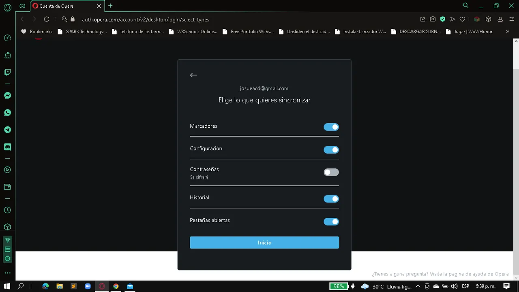Open GX Cleaner broom icon
The height and width of the screenshot is (292, 519).
coord(7,55)
